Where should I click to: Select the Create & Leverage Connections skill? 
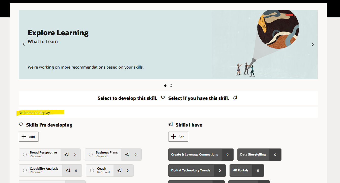pyautogui.click(x=195, y=155)
